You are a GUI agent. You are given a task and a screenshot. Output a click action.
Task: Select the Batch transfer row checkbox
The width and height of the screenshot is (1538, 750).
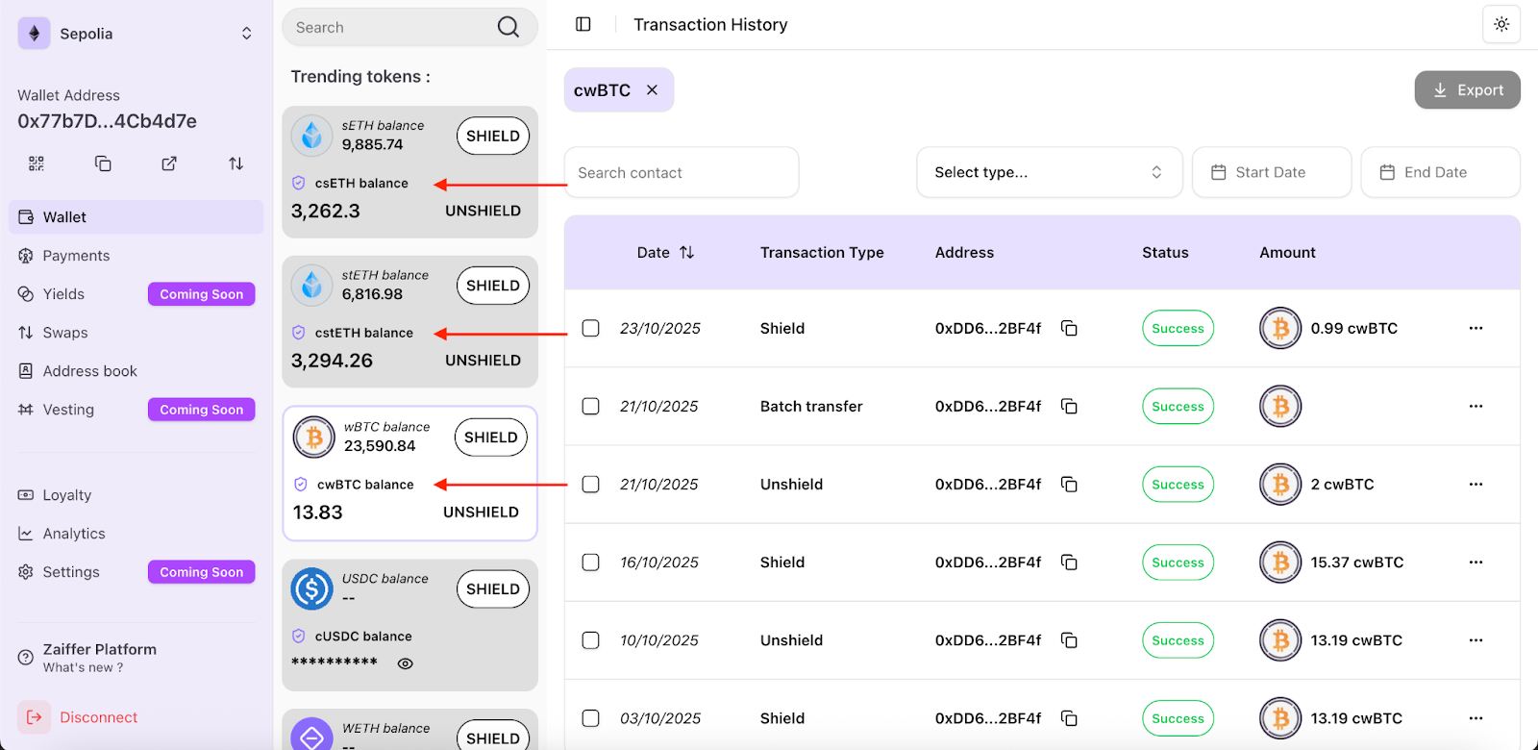point(590,406)
